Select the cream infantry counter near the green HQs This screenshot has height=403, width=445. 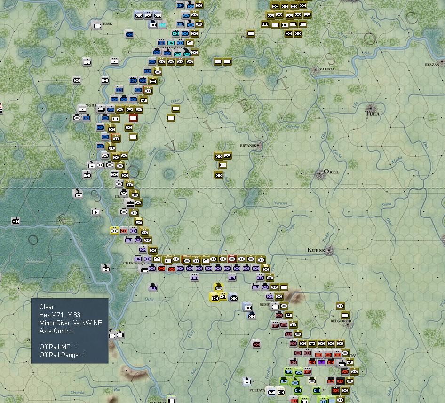(x=312, y=380)
